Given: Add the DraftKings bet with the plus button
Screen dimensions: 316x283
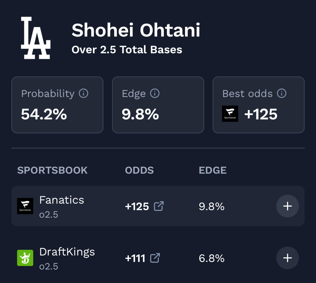Looking at the screenshot, I should pos(287,258).
